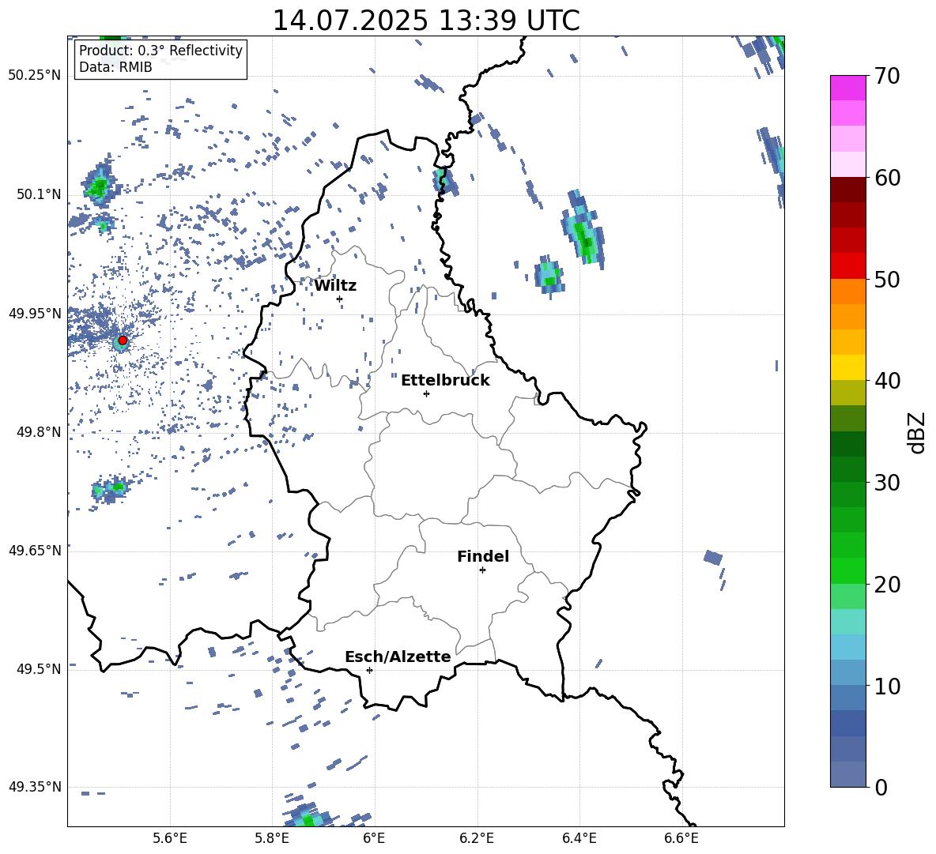This screenshot has width=936, height=854.
Task: Select the Ettelbruck city label
Action: [445, 381]
